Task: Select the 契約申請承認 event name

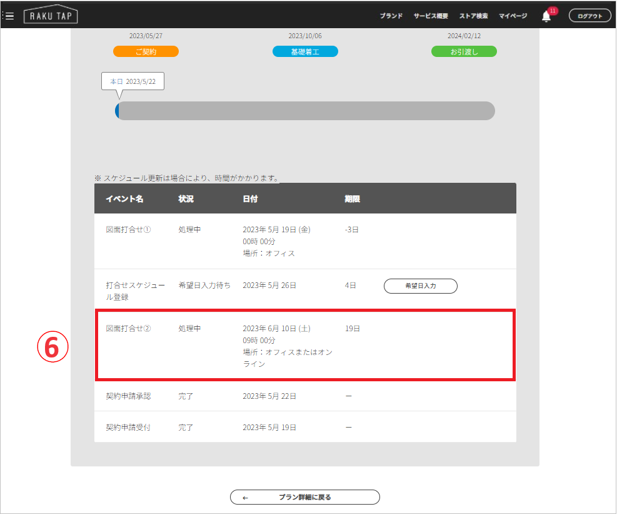Action: click(x=128, y=396)
